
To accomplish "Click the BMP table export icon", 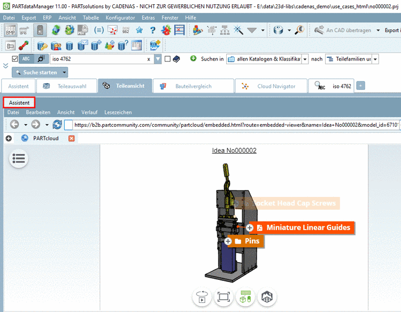I will coord(11,30).
